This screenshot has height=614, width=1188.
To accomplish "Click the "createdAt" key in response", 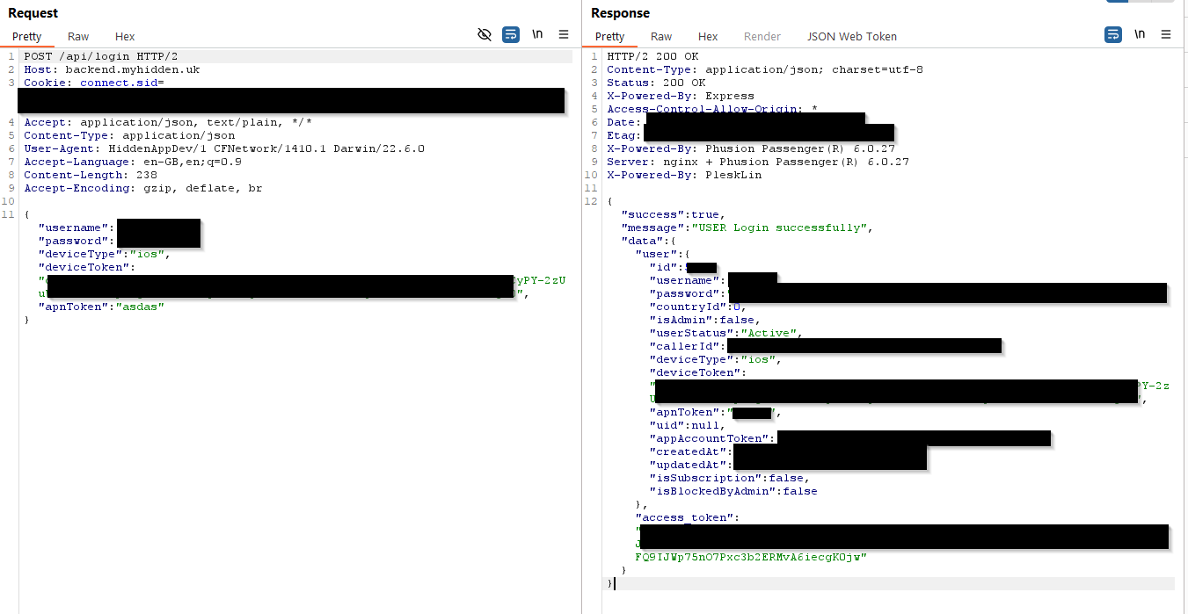I will (x=689, y=451).
